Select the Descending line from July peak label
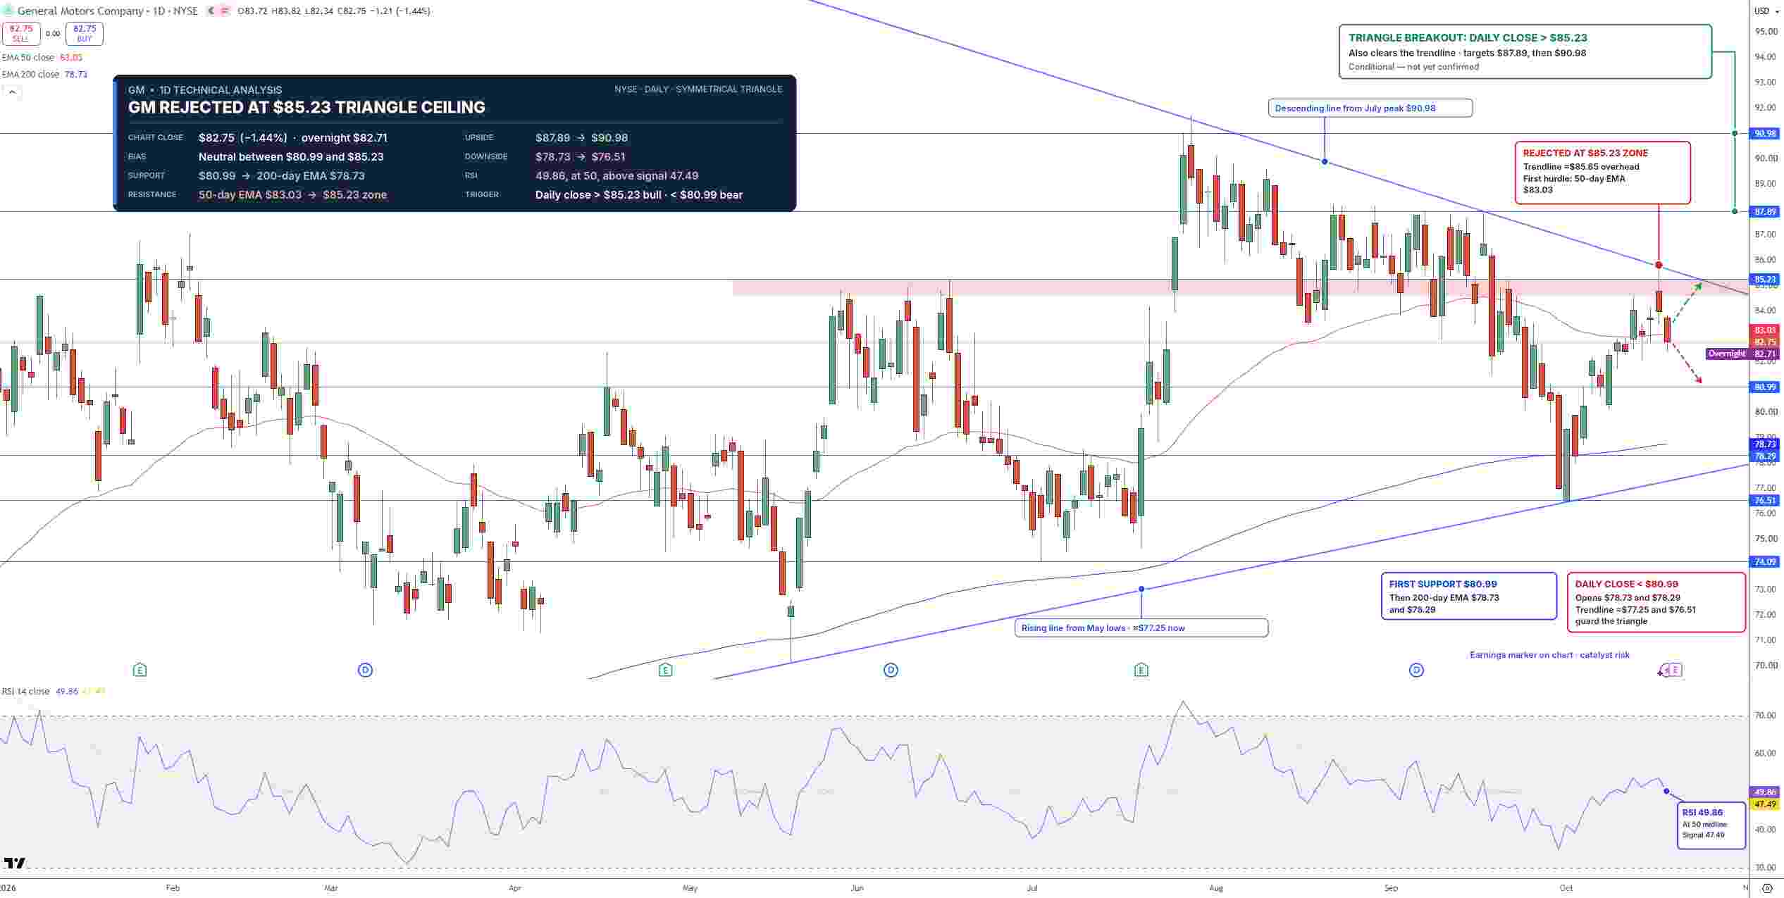The image size is (1784, 898). [1370, 108]
